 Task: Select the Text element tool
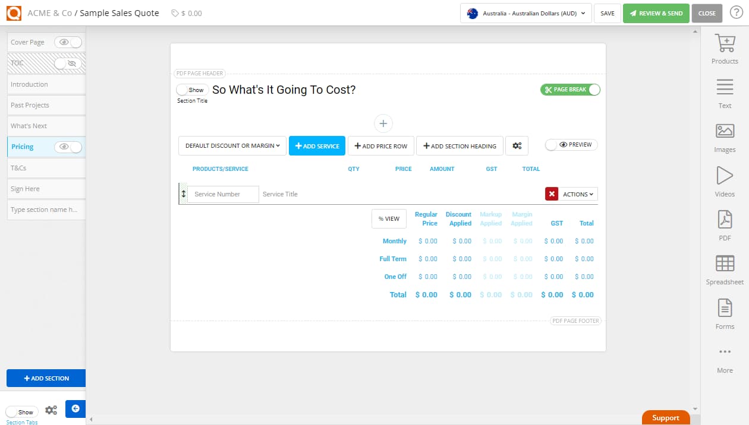coord(724,94)
